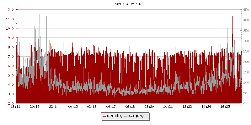Click the 14:24 time axis label

(206, 107)
